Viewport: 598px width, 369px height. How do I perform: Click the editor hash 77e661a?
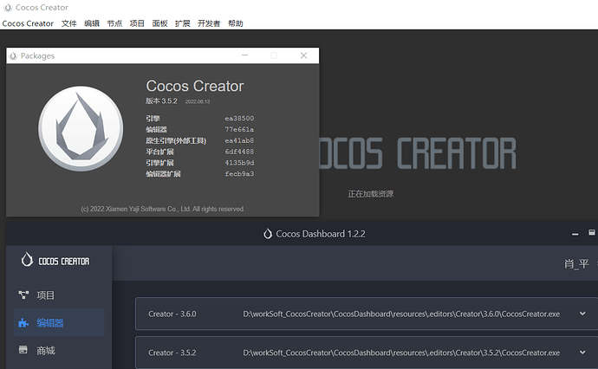[x=239, y=130]
